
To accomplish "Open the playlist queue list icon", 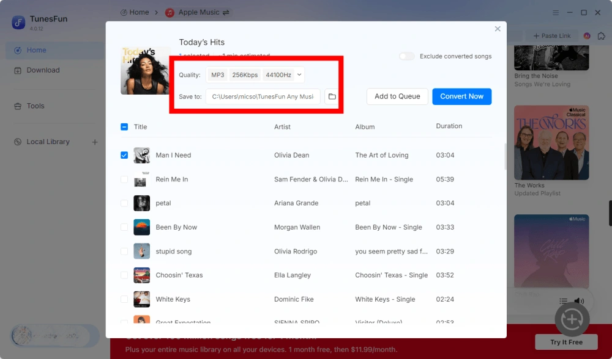I will pos(563,300).
